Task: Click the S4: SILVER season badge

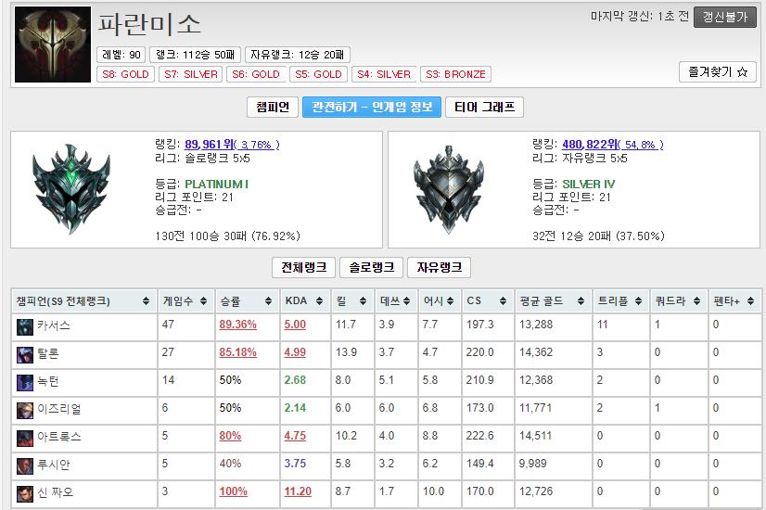Action: pos(384,74)
